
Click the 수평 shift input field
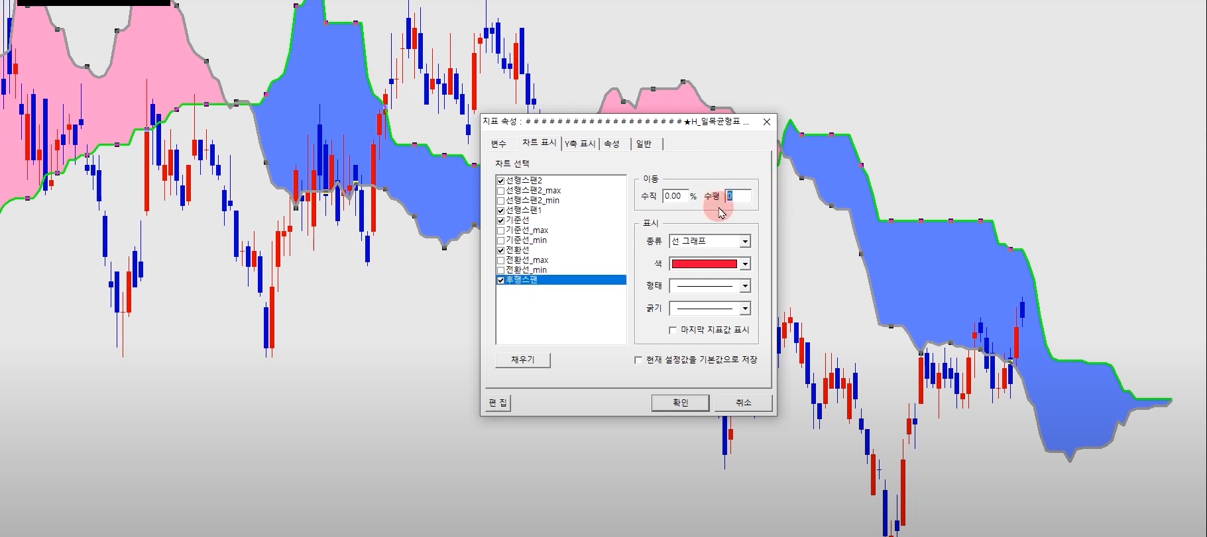coord(738,196)
